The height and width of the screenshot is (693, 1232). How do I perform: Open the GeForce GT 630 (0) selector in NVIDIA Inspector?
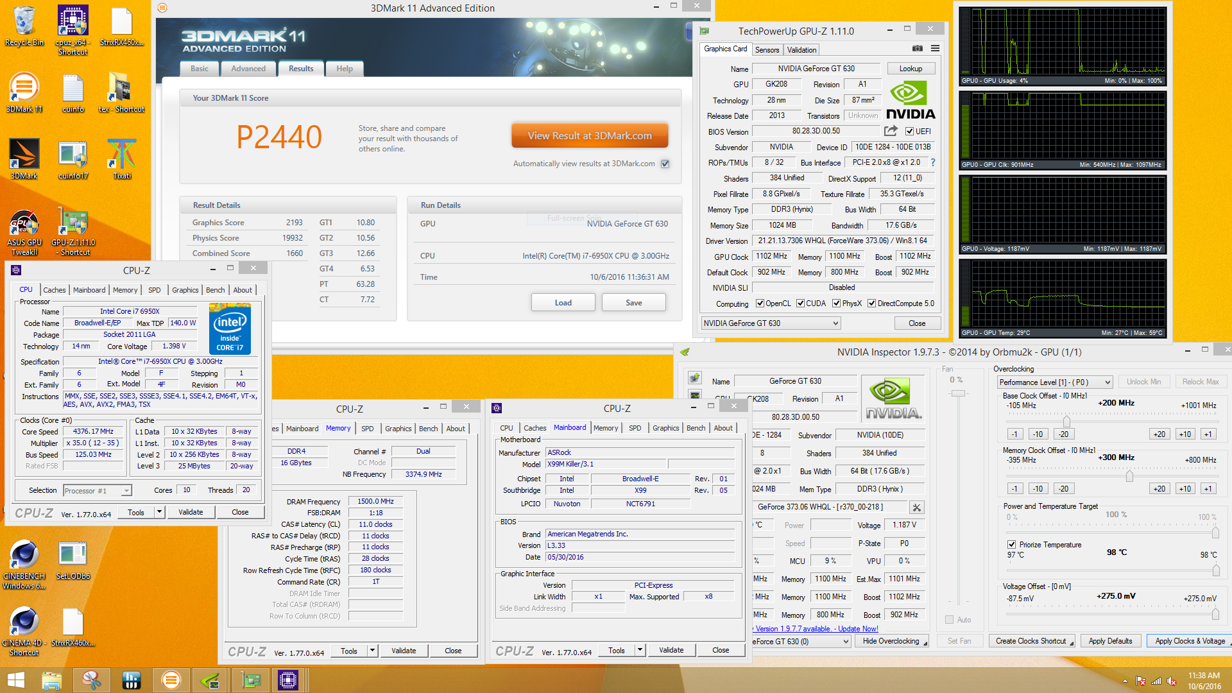[x=801, y=641]
